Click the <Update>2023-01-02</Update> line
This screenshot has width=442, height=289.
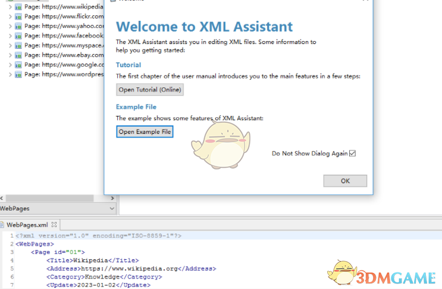pyautogui.click(x=98, y=285)
